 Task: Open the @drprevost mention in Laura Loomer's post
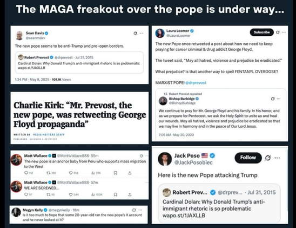(196, 83)
